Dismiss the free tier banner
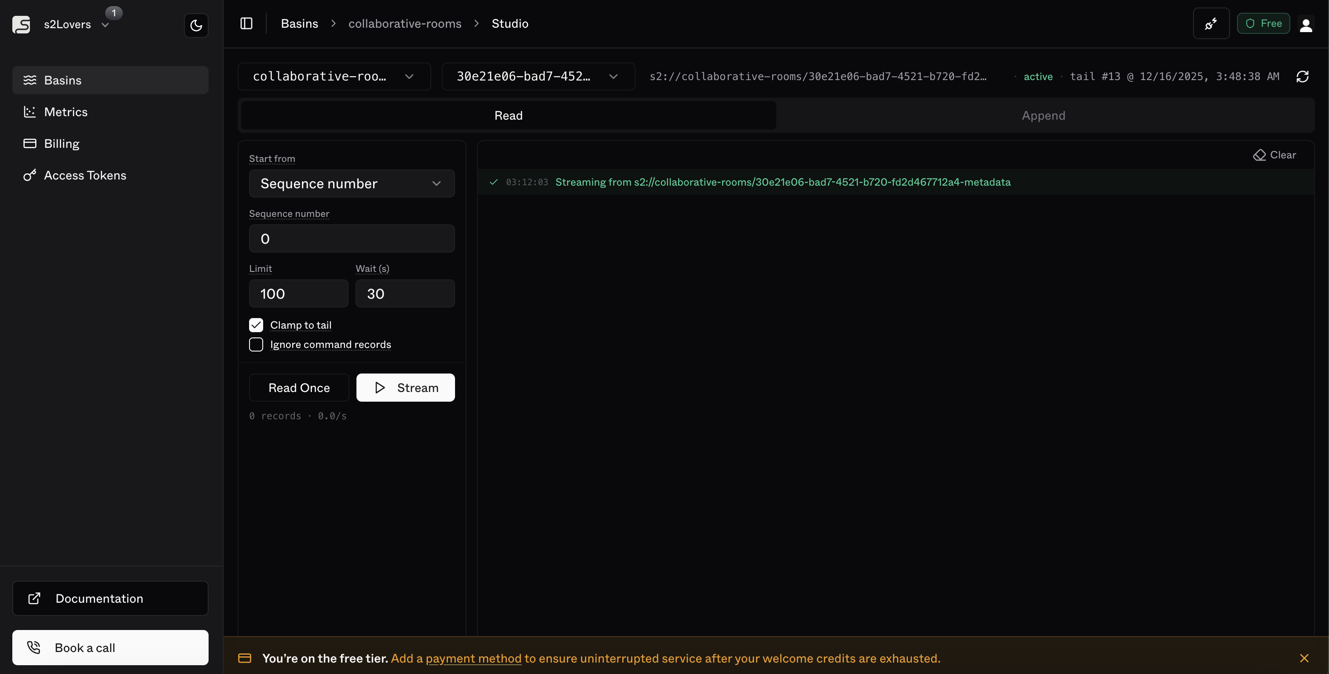 coord(1304,658)
